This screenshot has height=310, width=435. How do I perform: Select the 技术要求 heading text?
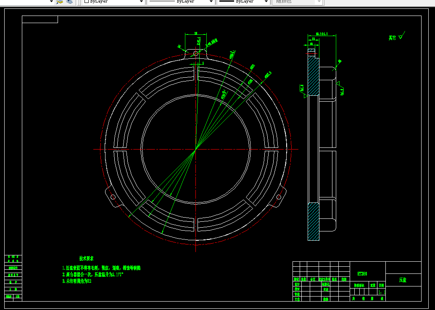click(86, 258)
